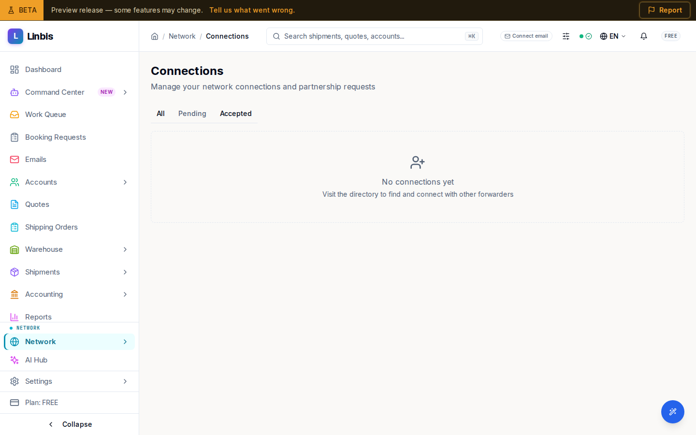
Task: Click the add-person empty state icon
Action: 418,162
